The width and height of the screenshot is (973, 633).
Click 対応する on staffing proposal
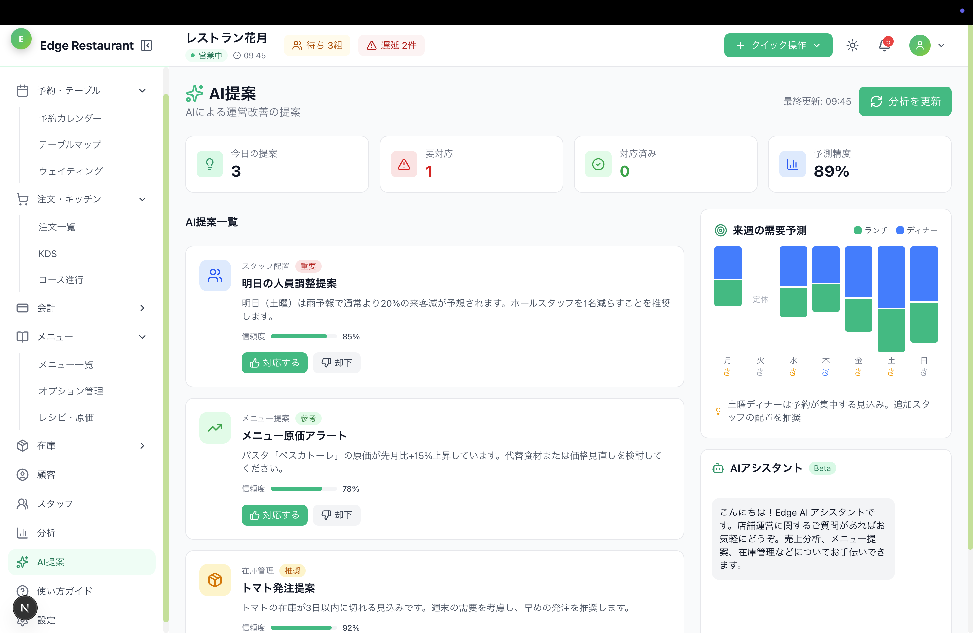(x=274, y=363)
